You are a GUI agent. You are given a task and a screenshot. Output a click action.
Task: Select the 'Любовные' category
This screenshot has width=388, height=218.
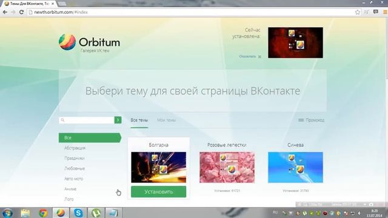coord(75,168)
